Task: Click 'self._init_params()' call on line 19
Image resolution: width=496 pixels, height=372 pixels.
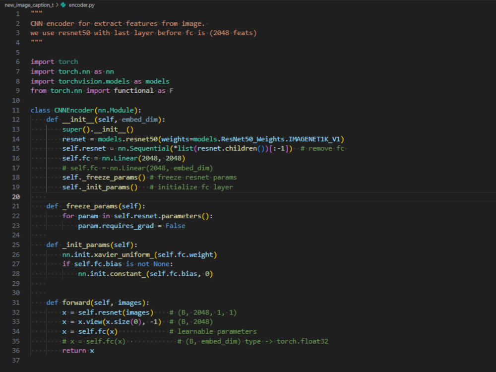Action: click(100, 187)
